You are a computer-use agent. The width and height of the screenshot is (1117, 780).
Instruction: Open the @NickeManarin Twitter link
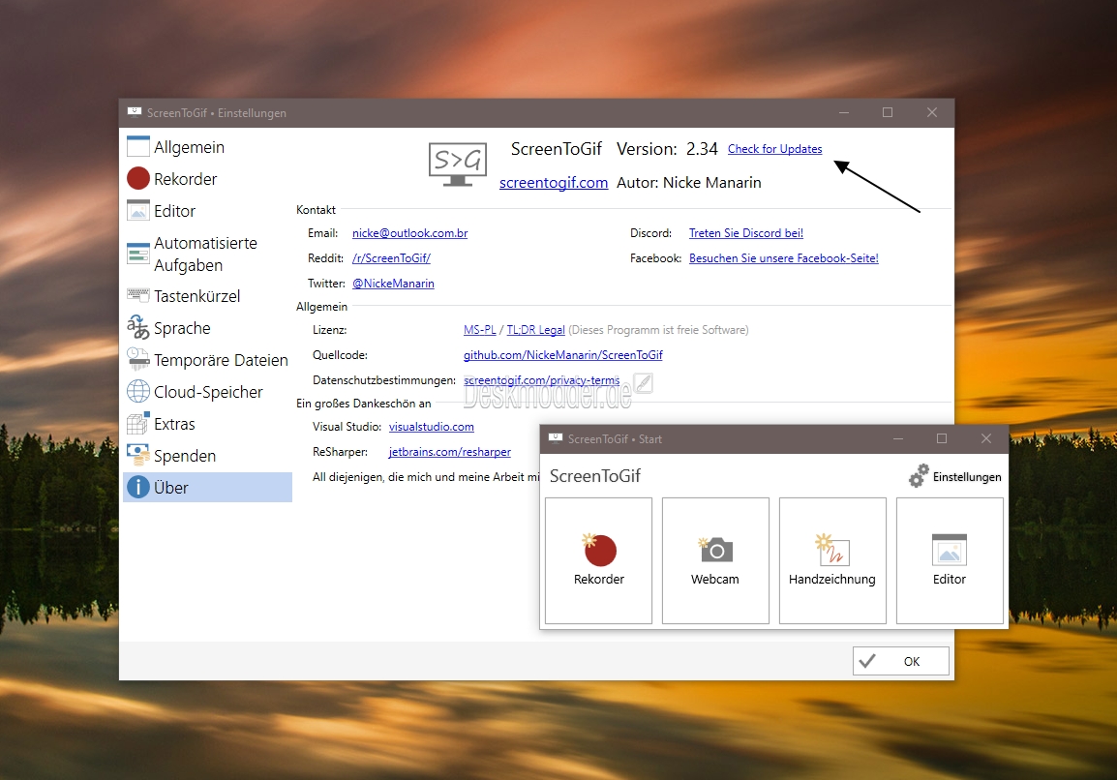pyautogui.click(x=393, y=284)
